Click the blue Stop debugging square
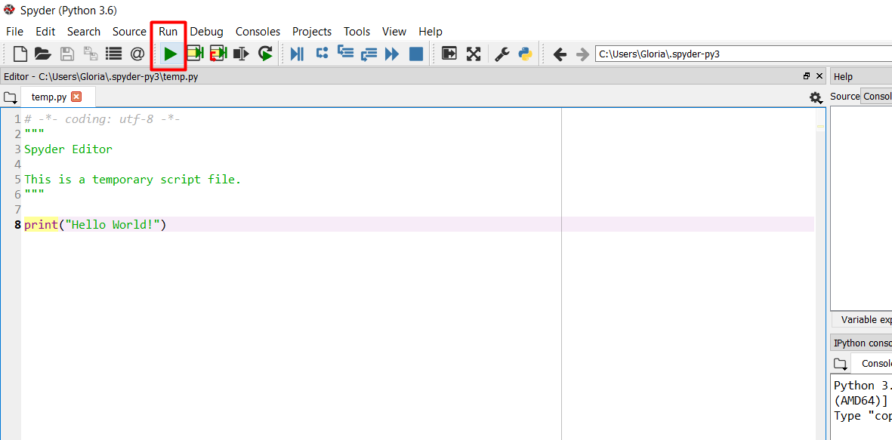 [x=416, y=54]
